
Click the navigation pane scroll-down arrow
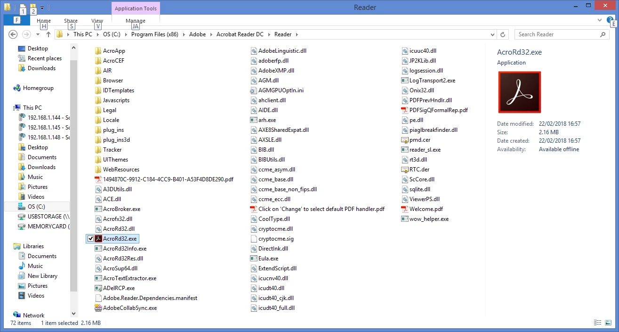[x=73, y=313]
